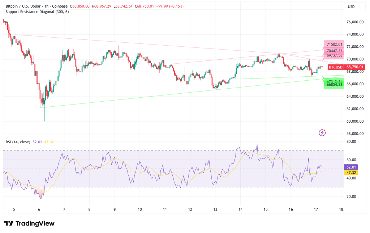
Task: Select the BTCUSD red price tag on axis
Action: 336,67
